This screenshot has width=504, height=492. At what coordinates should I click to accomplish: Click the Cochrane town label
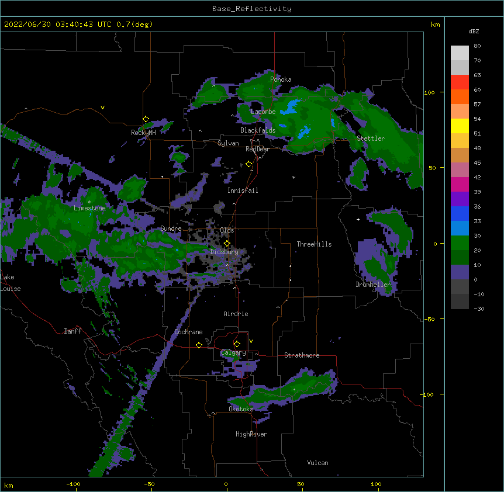188,332
